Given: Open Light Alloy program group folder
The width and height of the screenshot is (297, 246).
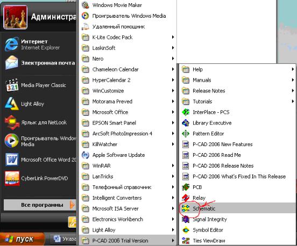Looking at the screenshot, I should (x=128, y=230).
